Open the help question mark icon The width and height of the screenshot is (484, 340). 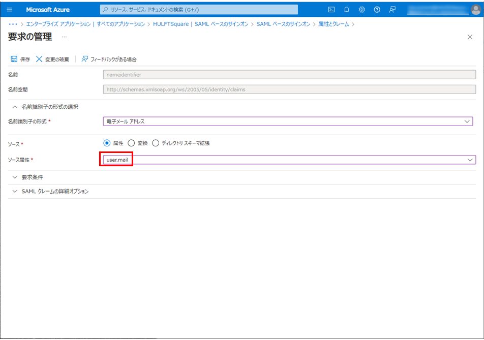377,10
